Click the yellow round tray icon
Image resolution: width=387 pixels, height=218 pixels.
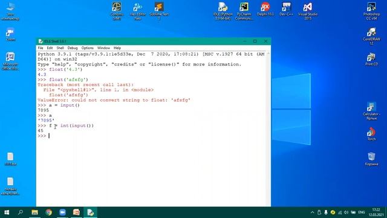(x=333, y=213)
